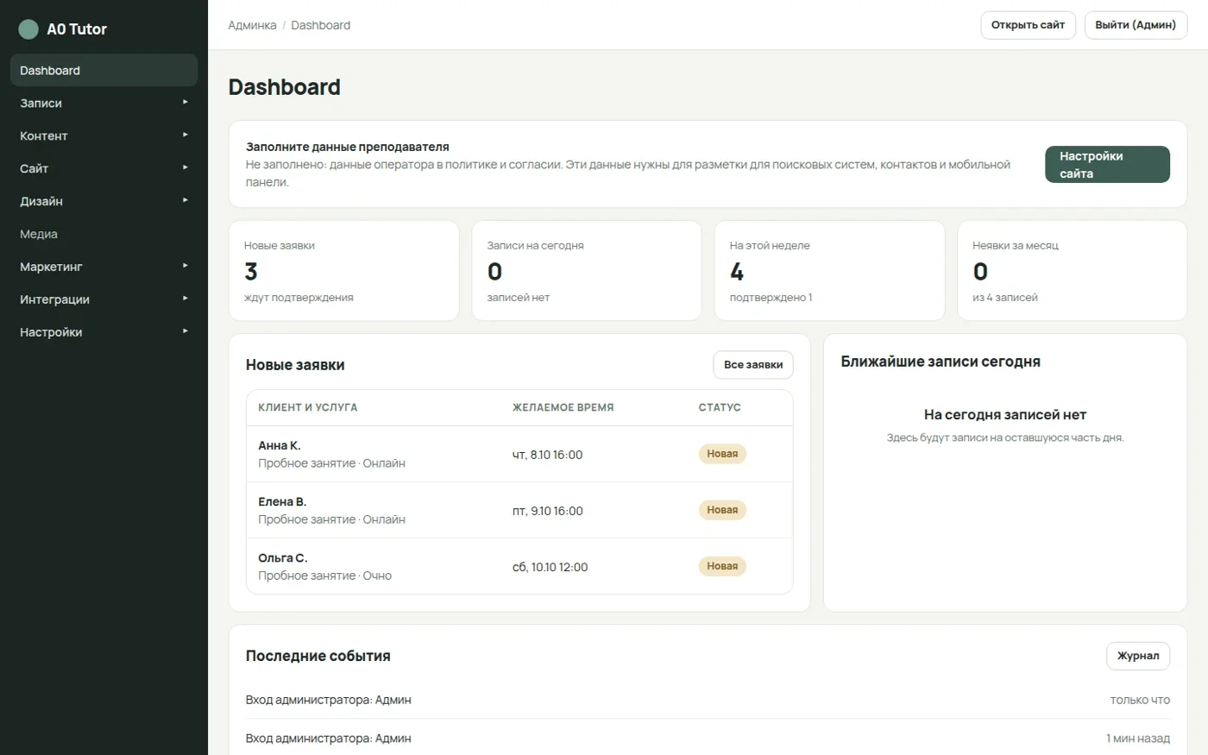The image size is (1208, 755).
Task: Open the Новые заявки stat card
Action: click(x=343, y=271)
